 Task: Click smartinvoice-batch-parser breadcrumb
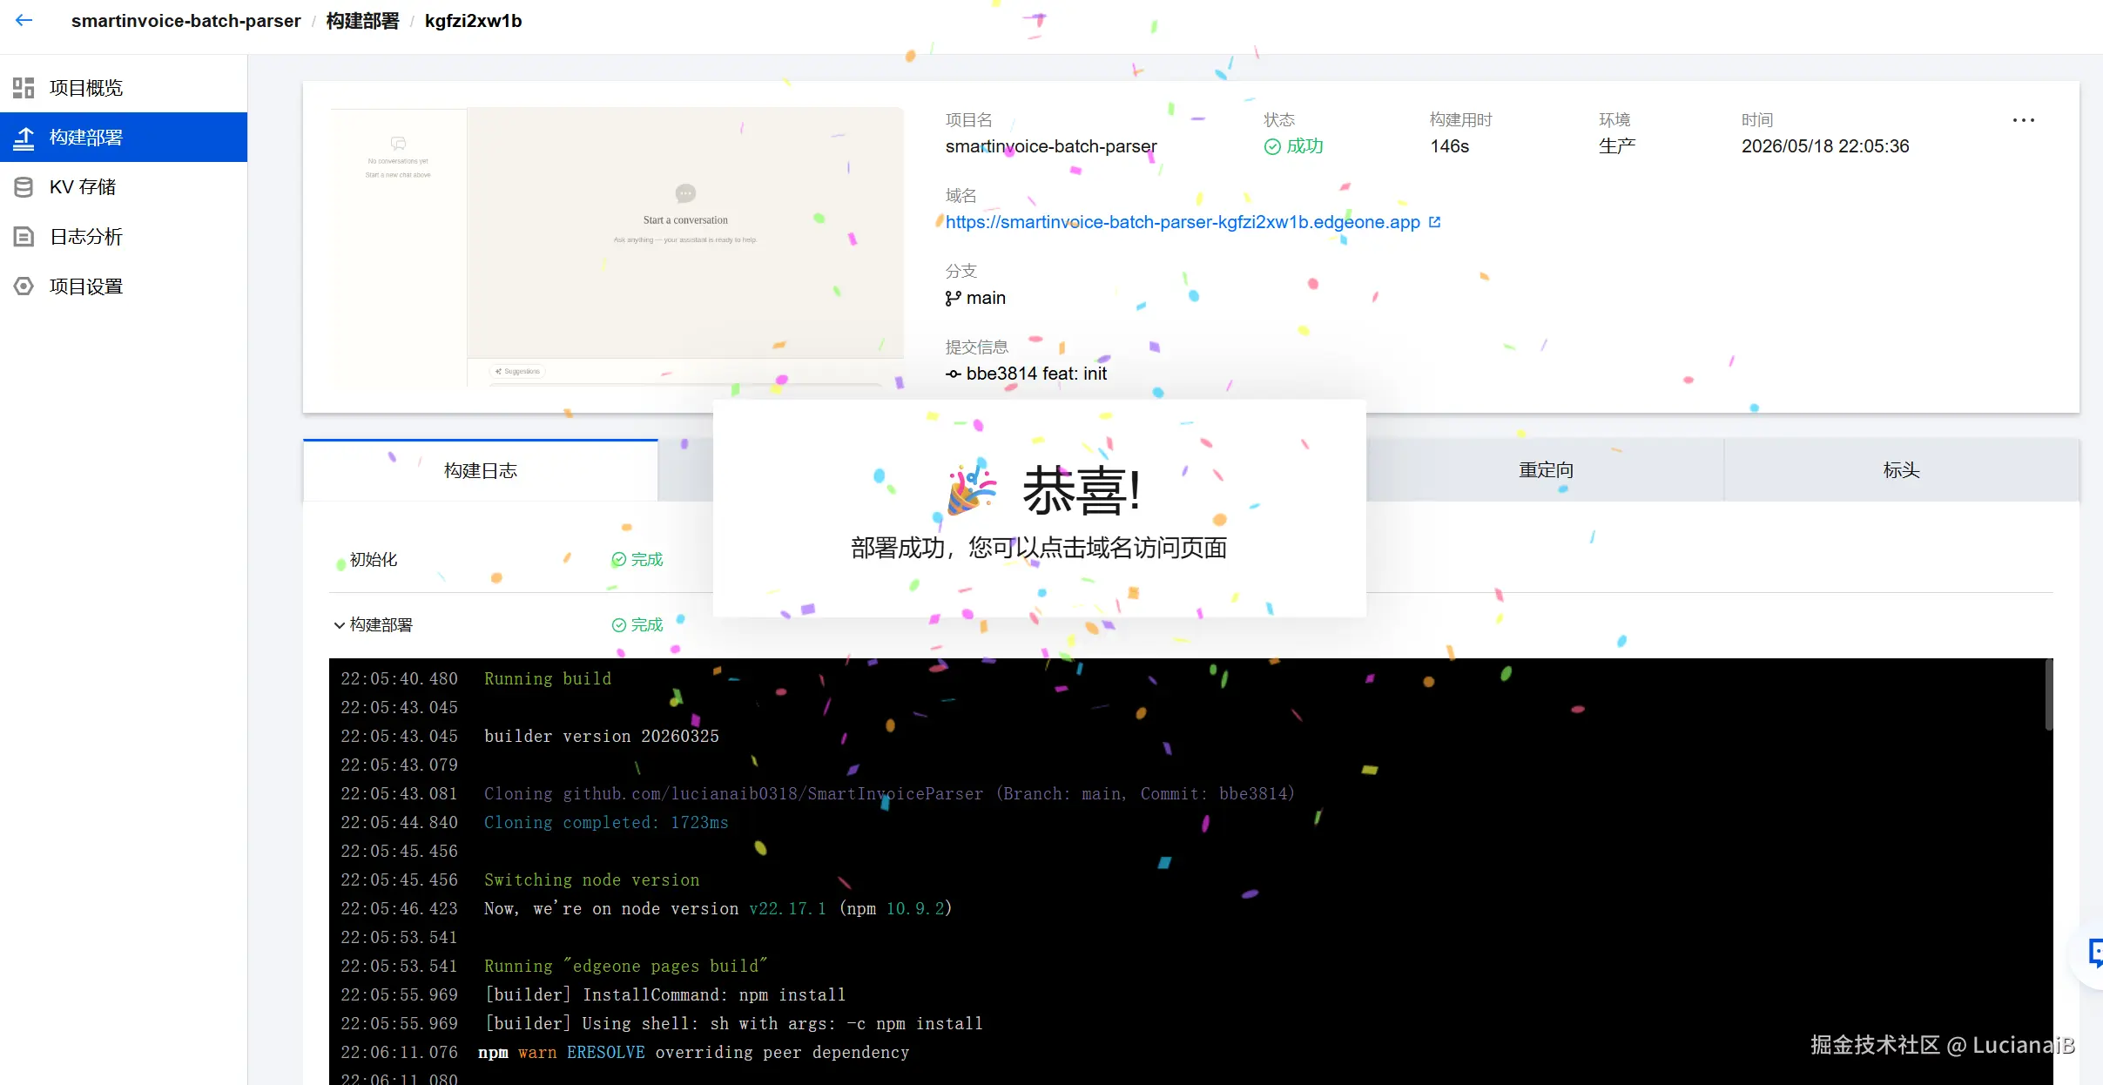coord(185,21)
